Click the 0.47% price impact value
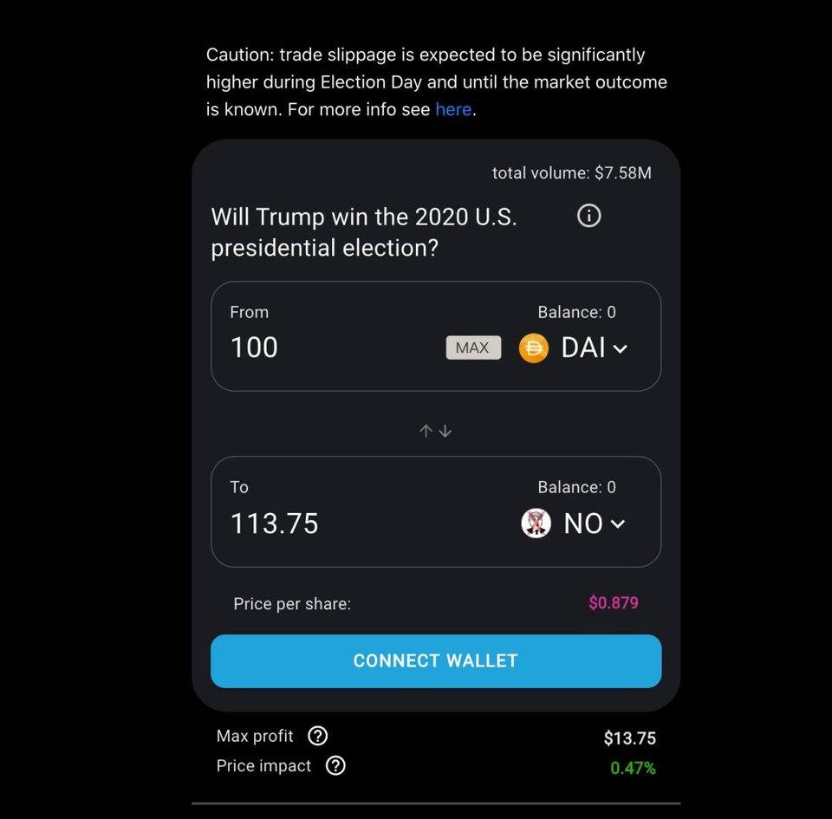The height and width of the screenshot is (819, 832). [633, 768]
